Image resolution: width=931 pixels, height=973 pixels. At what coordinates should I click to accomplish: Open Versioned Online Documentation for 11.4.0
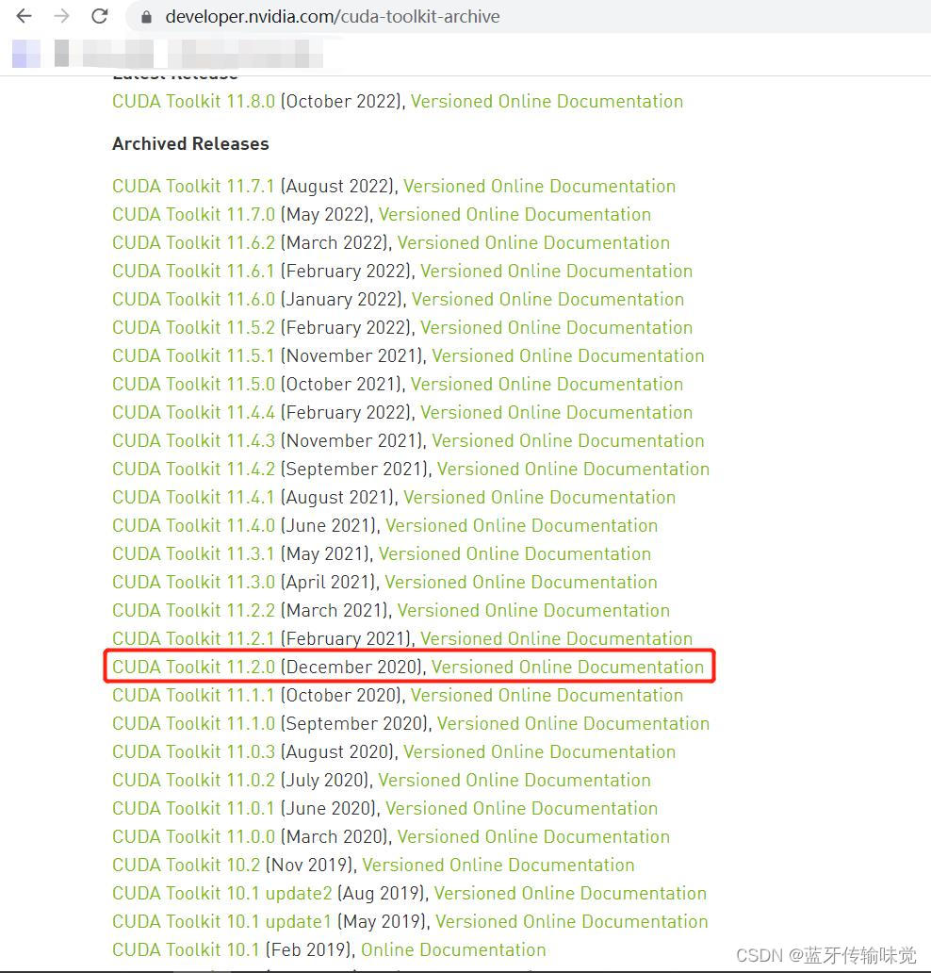[x=522, y=525]
